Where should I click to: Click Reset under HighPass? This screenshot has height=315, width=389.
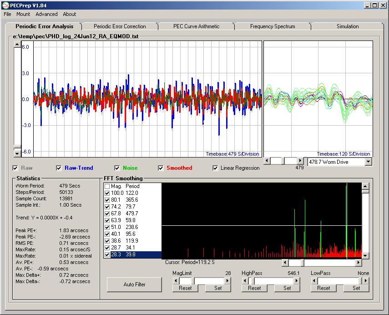[x=254, y=288]
